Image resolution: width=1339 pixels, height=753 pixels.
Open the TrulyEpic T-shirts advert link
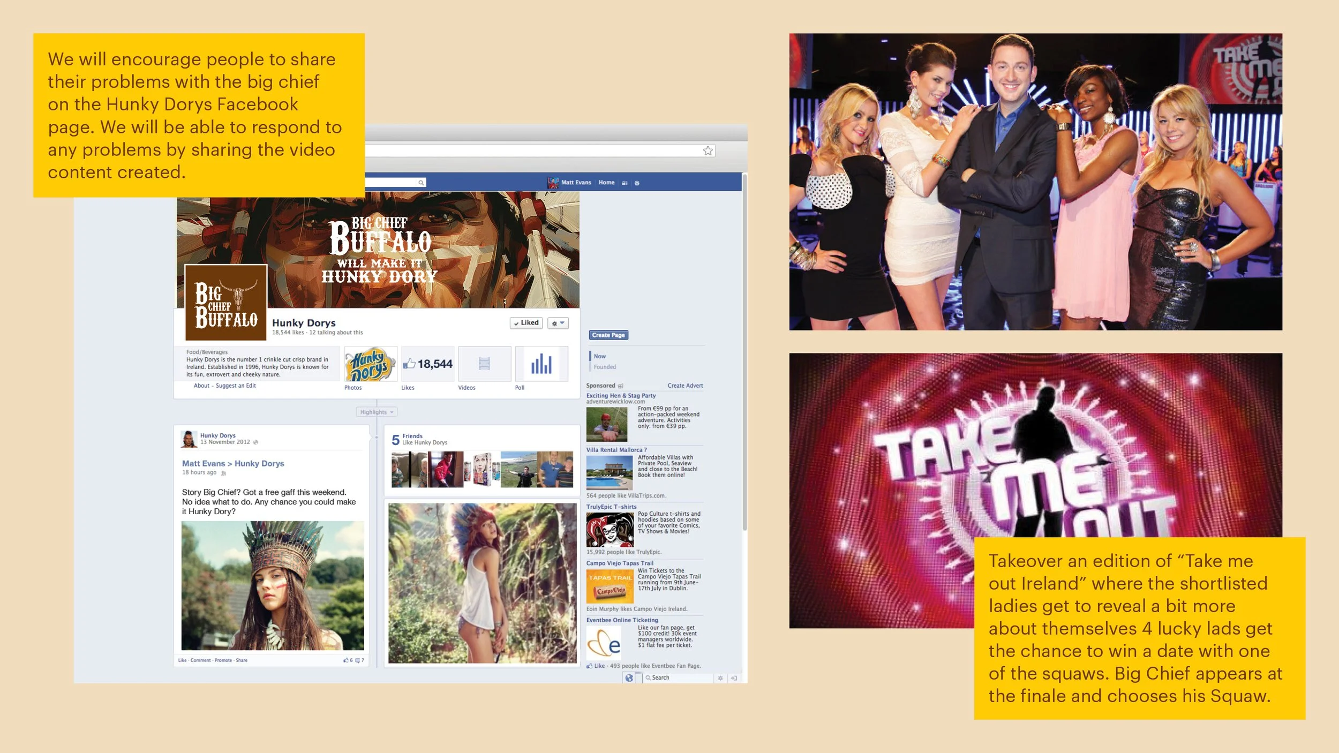coord(611,507)
